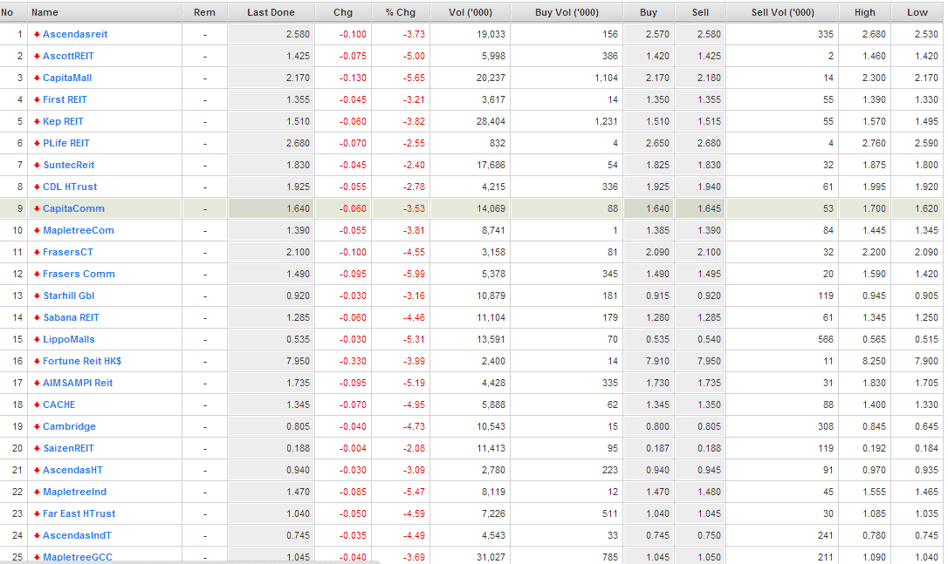Click the red down arrow beside CapitaMall
The image size is (948, 564).
tap(37, 78)
